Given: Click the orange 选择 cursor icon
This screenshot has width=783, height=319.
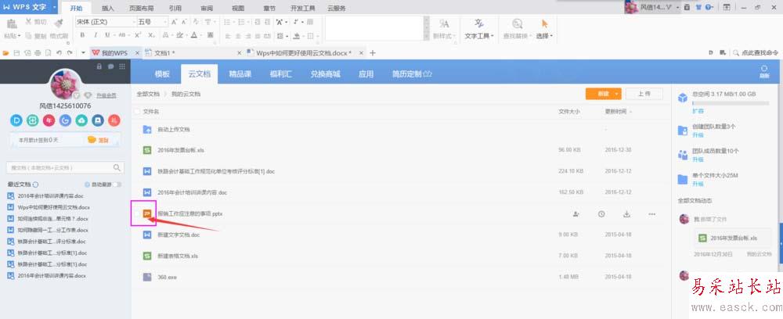Looking at the screenshot, I should (x=544, y=23).
